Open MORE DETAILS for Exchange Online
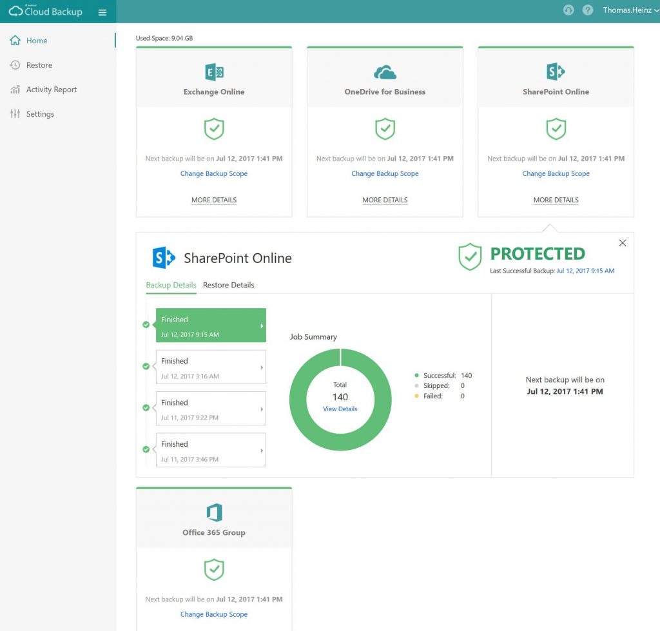Image resolution: width=660 pixels, height=631 pixels. [214, 200]
